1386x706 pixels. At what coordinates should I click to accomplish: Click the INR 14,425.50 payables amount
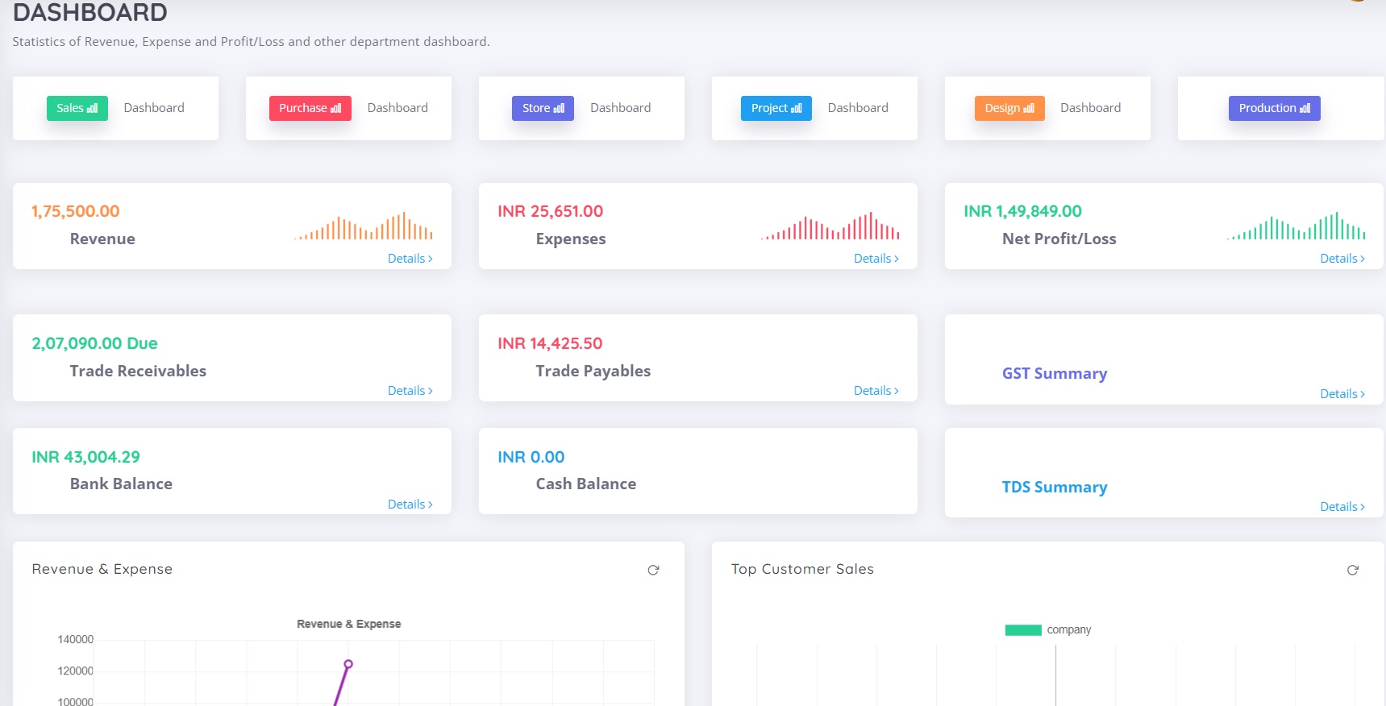tap(550, 343)
